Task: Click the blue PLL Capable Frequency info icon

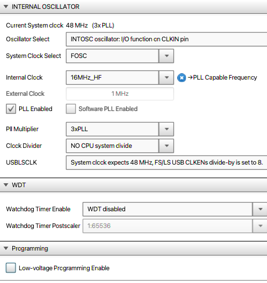Action: [182, 78]
